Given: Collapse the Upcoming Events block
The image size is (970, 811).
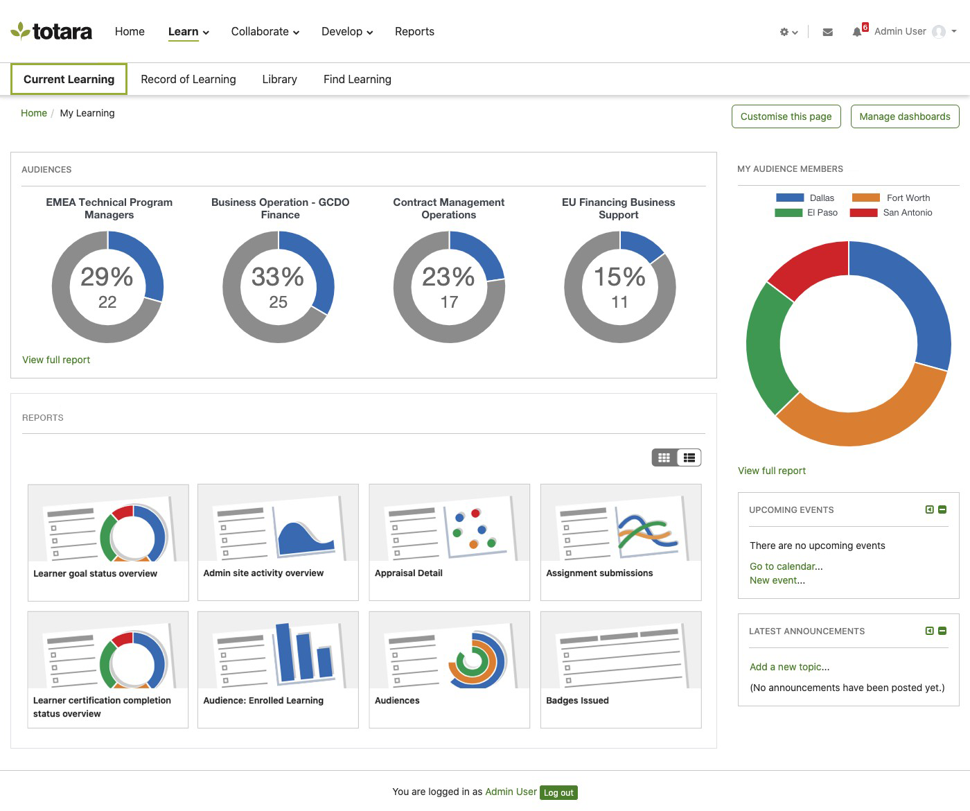Looking at the screenshot, I should pos(942,509).
